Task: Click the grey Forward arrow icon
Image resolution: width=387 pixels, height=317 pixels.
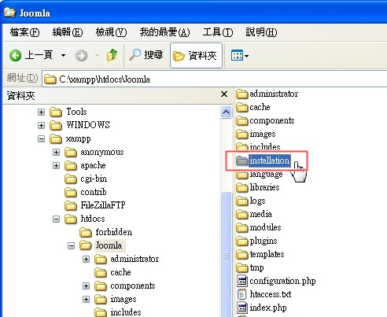Action: (x=81, y=56)
